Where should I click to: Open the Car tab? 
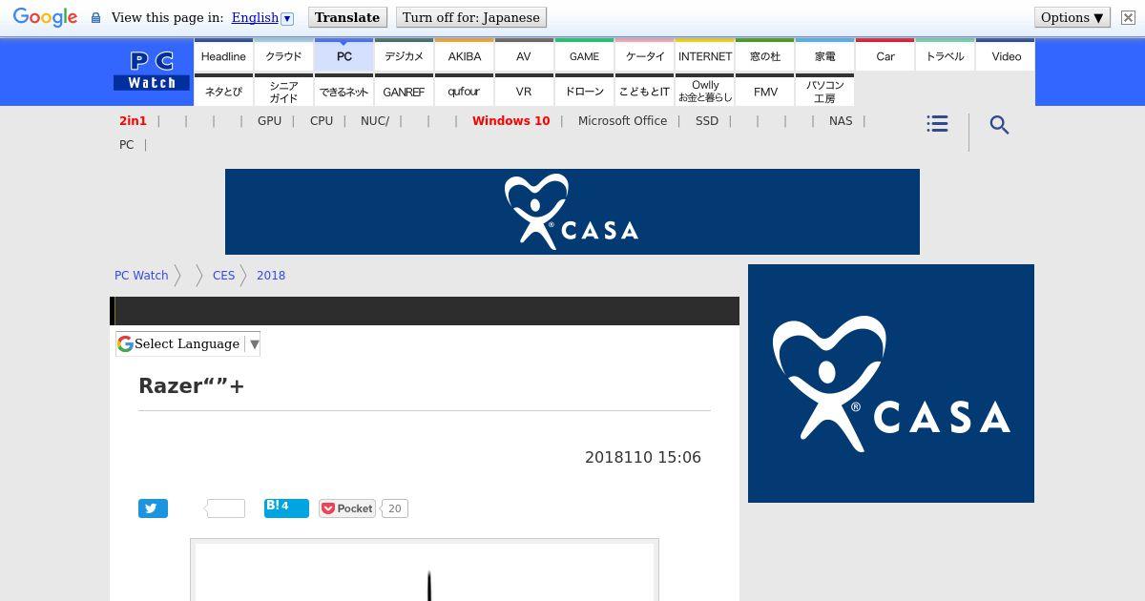point(885,55)
